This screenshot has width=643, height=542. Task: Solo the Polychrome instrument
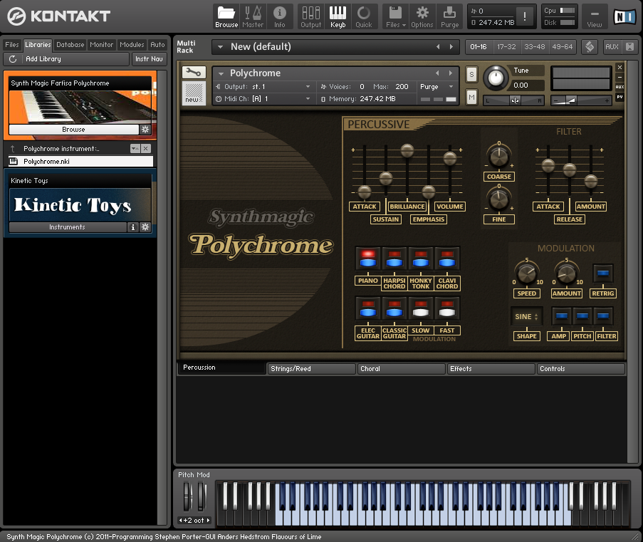click(x=471, y=75)
